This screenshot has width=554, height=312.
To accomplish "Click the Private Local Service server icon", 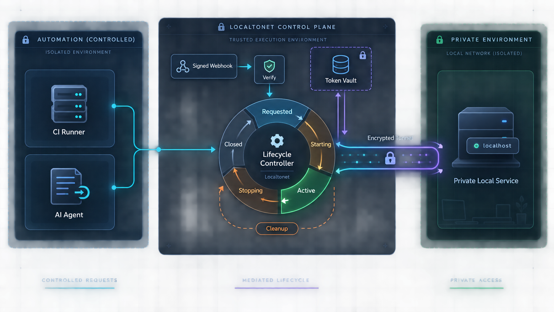I will tap(486, 137).
